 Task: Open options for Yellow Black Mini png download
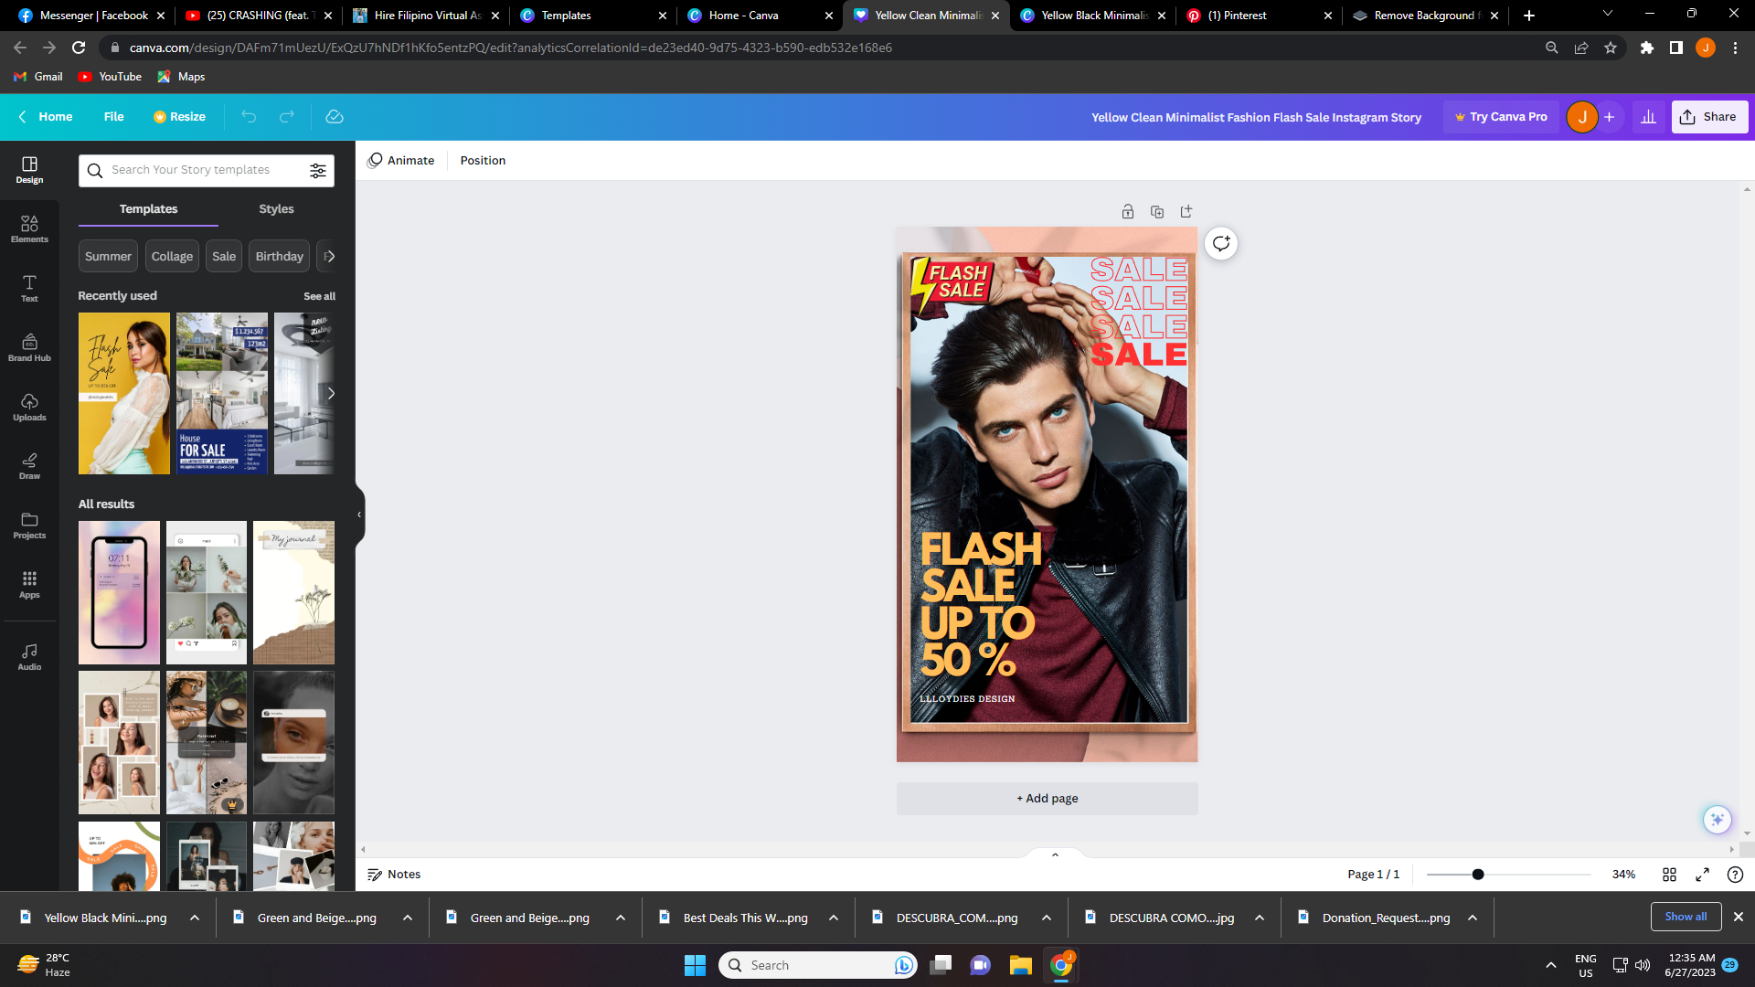[x=195, y=918]
